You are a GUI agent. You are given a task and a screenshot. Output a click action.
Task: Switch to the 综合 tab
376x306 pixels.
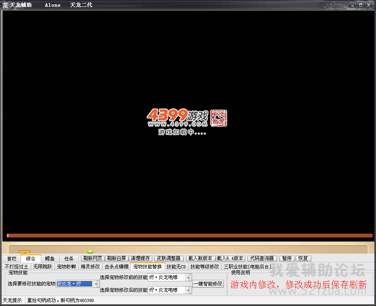click(x=31, y=258)
